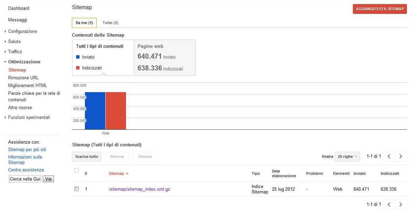The height and width of the screenshot is (210, 412).
Task: Expand the Traffico sidebar section
Action: (15, 52)
